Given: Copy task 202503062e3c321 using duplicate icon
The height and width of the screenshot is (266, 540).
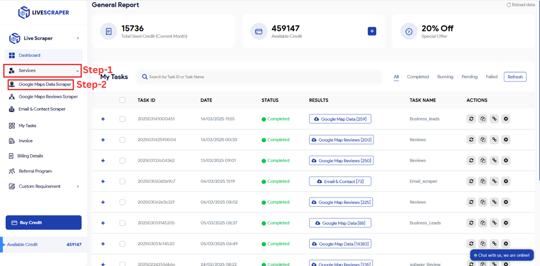Looking at the screenshot, I should 483,202.
